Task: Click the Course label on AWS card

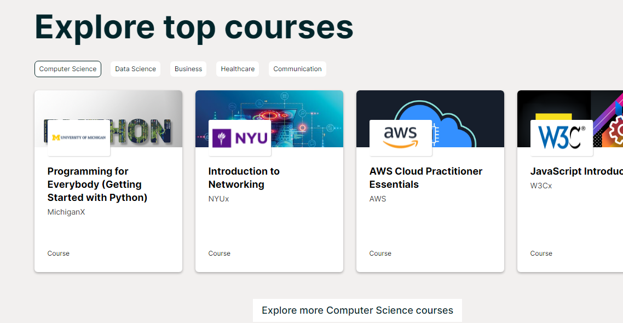Action: pos(380,253)
